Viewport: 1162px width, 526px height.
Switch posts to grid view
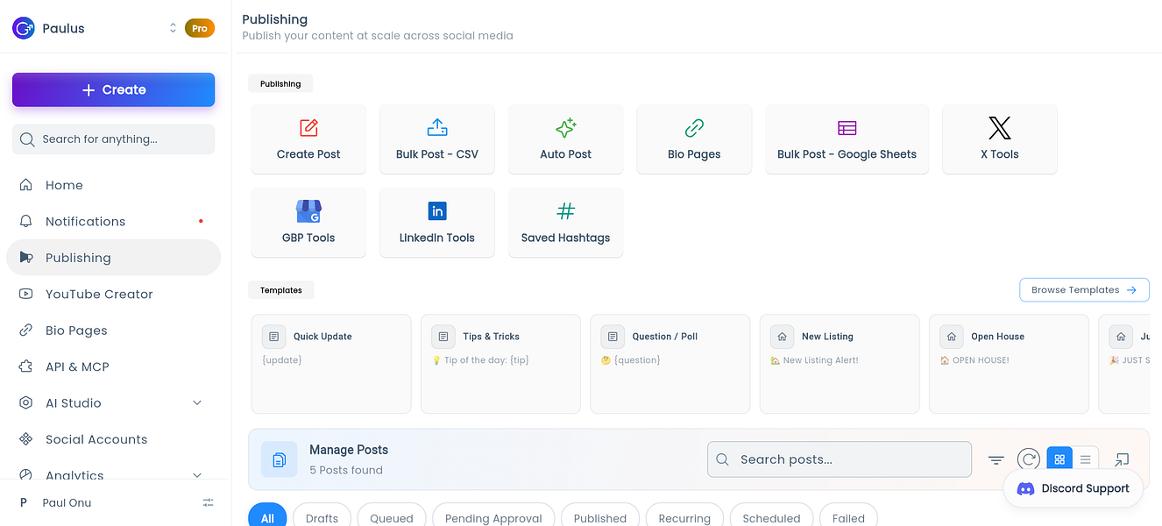(1059, 458)
